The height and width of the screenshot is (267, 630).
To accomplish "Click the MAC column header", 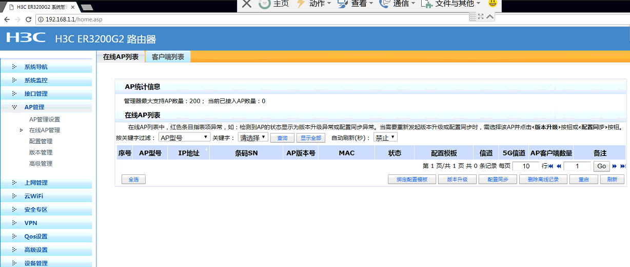I will [x=347, y=153].
